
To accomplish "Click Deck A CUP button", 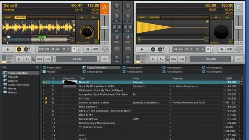I will pyautogui.click(x=27, y=49).
